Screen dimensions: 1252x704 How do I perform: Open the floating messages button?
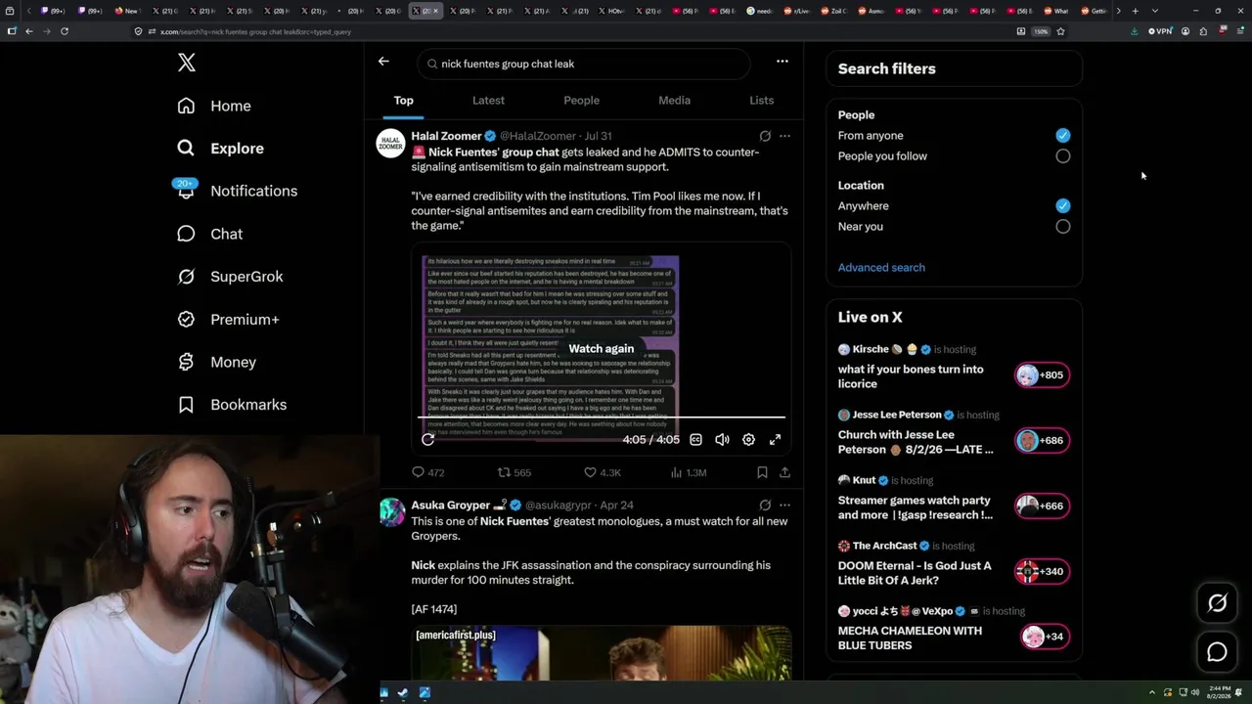tap(1217, 652)
